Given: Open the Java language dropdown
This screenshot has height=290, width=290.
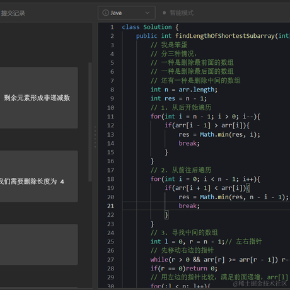Looking at the screenshot, I should [127, 13].
